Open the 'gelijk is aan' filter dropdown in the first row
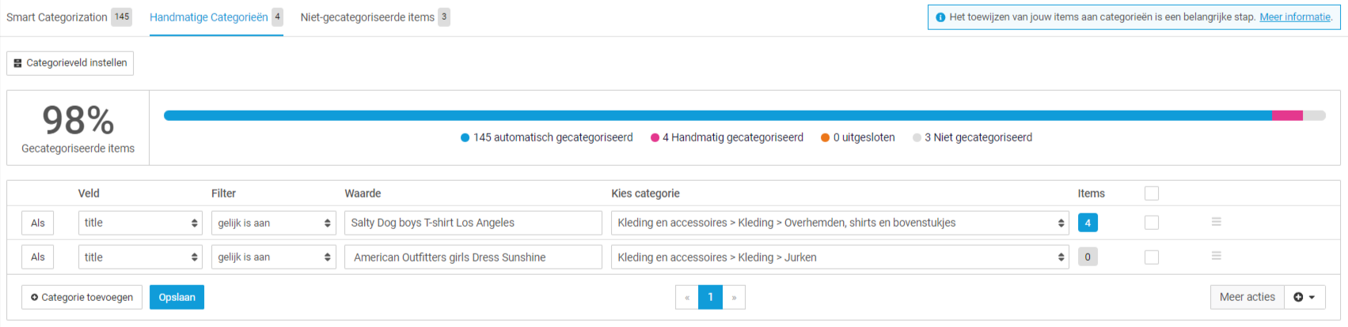This screenshot has width=1348, height=327. coord(273,223)
